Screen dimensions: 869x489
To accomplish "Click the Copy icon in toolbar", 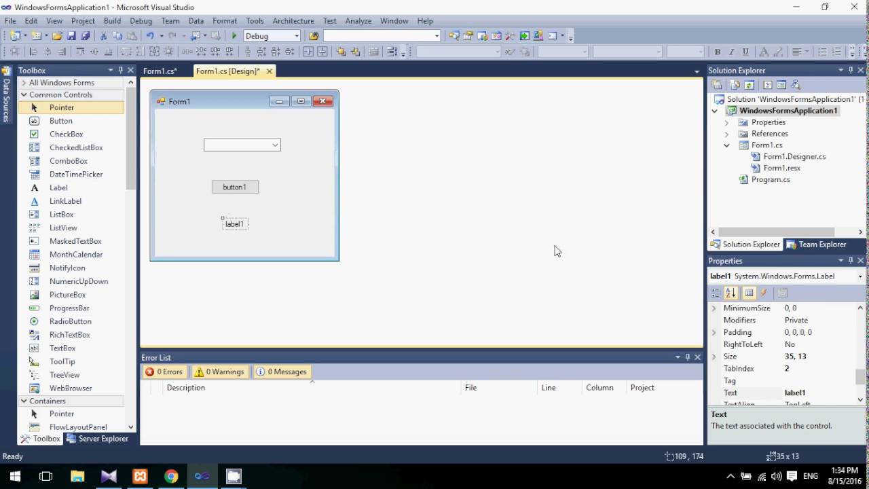I will [117, 36].
